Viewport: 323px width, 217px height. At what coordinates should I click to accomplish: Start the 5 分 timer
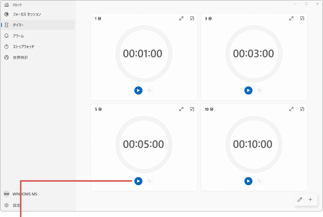pos(138,181)
